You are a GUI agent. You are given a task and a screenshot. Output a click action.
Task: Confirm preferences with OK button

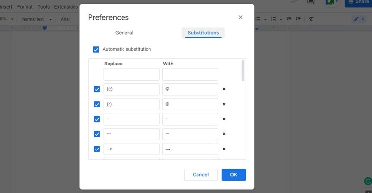pyautogui.click(x=233, y=175)
